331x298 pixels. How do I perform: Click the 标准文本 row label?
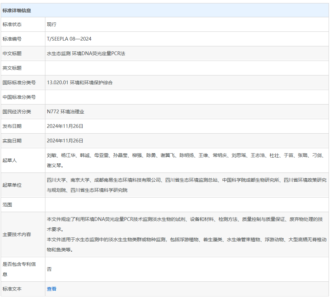12,289
